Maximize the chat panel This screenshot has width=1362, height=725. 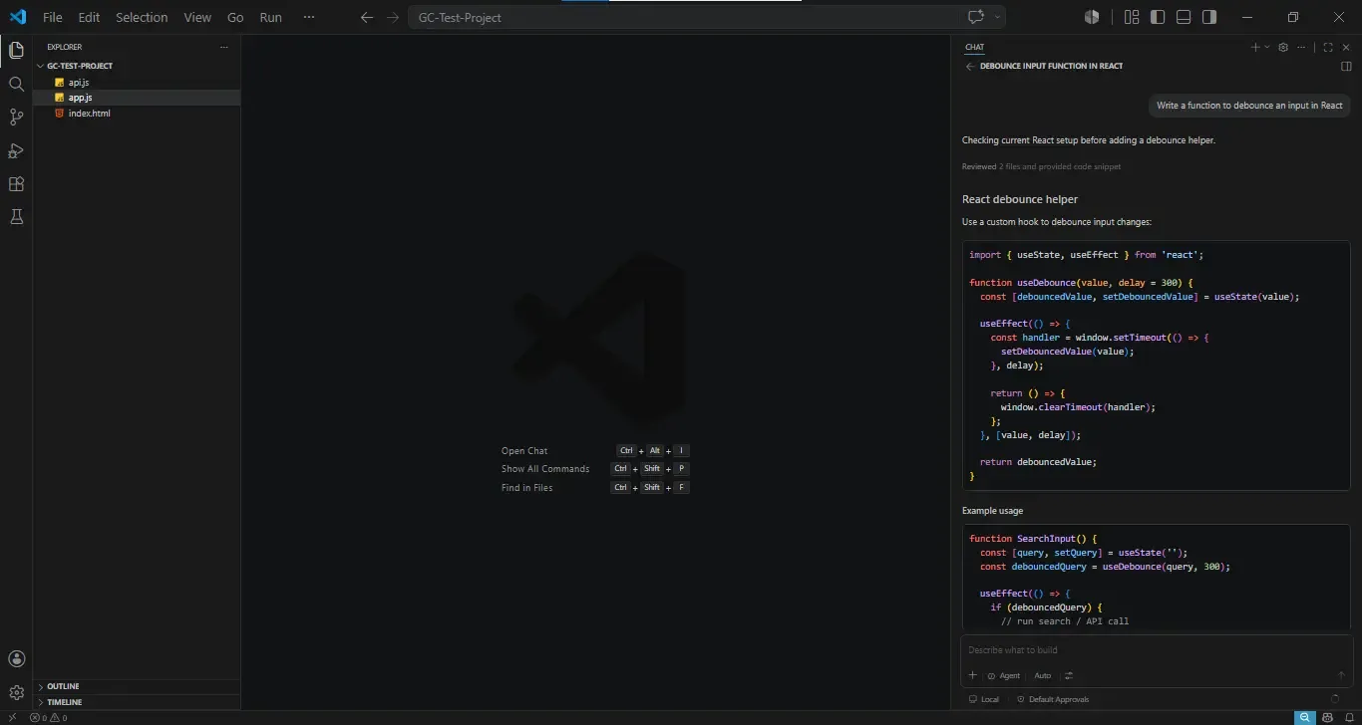pos(1328,47)
